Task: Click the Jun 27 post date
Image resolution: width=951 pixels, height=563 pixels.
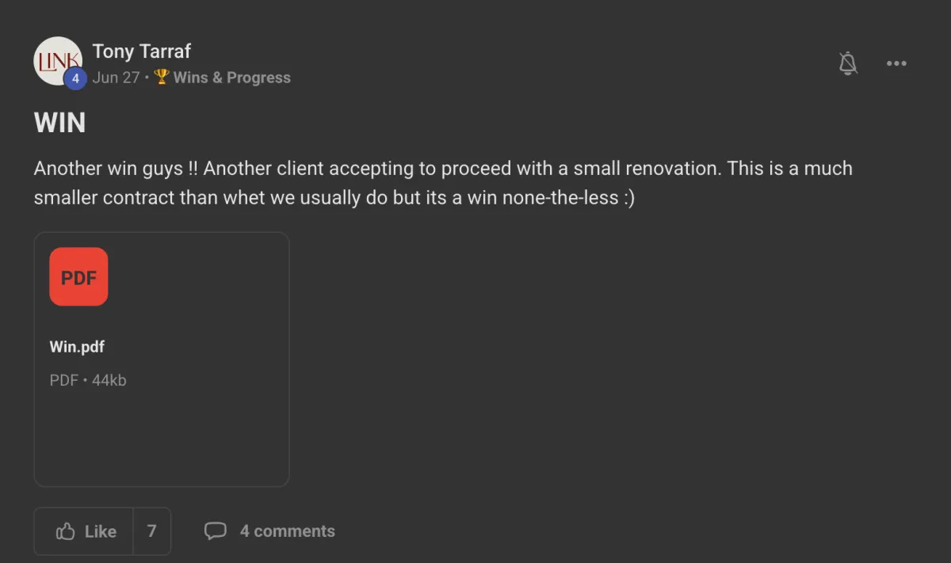Action: [x=116, y=78]
